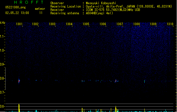Click the meteor label
The width and height of the screenshot is (177, 112).
click(x=40, y=9)
